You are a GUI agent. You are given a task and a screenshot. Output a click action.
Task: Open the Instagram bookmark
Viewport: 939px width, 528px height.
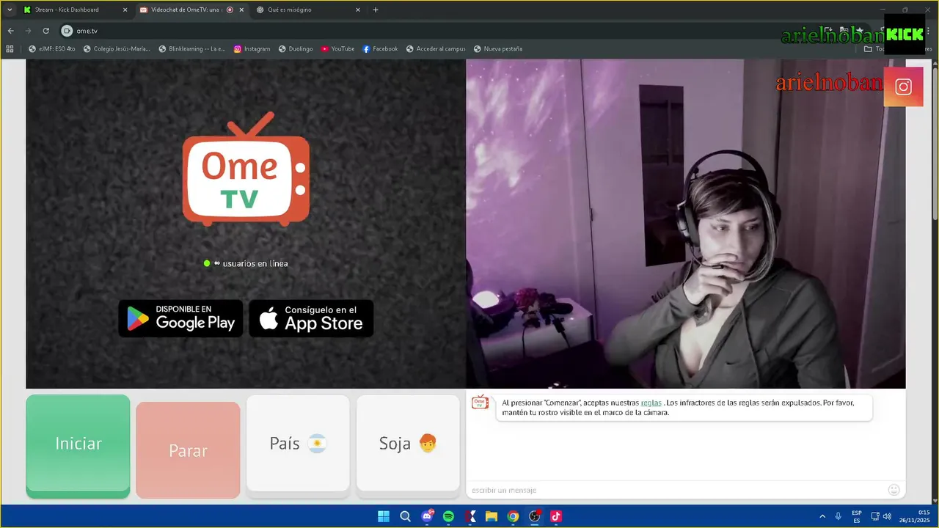coord(252,49)
